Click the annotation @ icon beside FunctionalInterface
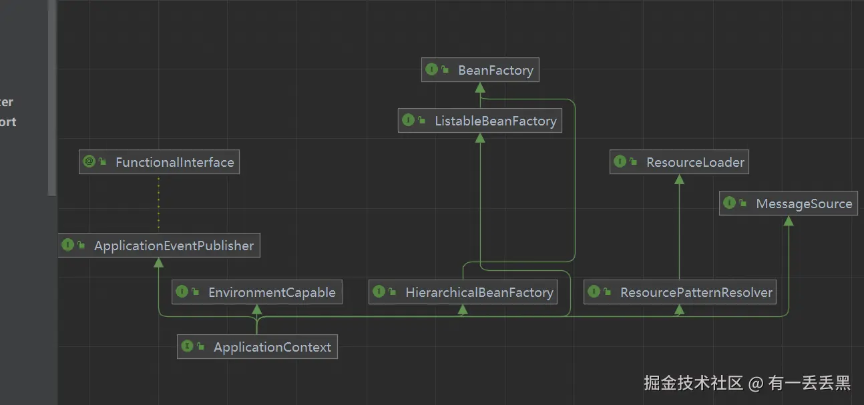This screenshot has width=864, height=405. pos(89,161)
